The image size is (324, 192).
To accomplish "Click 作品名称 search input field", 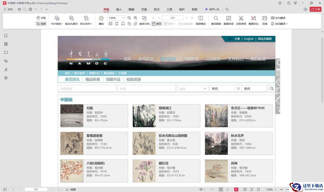I will point(87,89).
